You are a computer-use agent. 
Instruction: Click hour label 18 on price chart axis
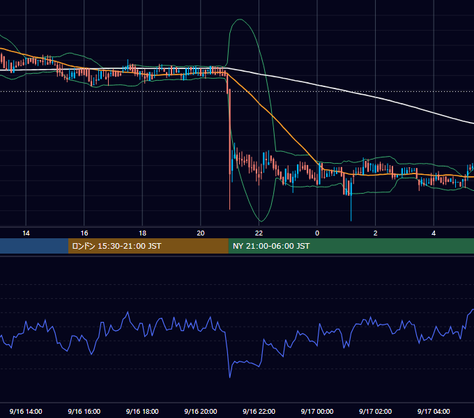(142, 233)
